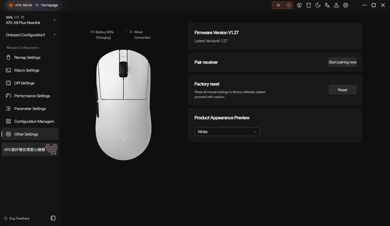Click the Battery 99% charging status
The height and width of the screenshot is (226, 390).
pos(102,35)
